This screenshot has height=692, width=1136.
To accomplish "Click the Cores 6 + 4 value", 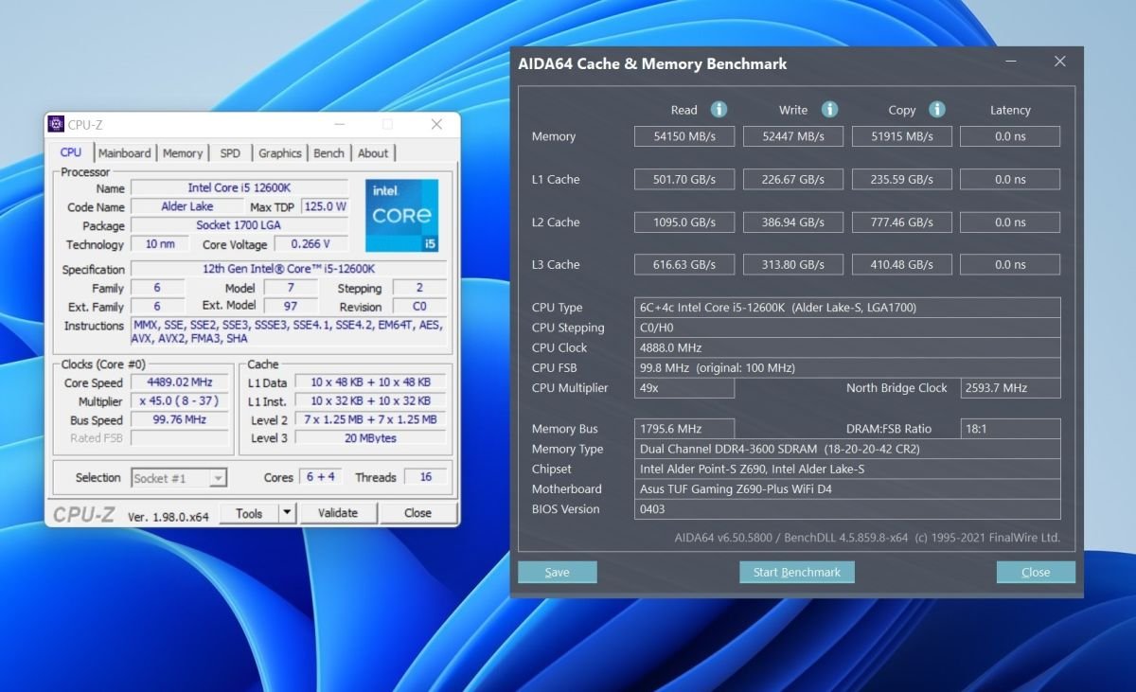I will [x=322, y=477].
